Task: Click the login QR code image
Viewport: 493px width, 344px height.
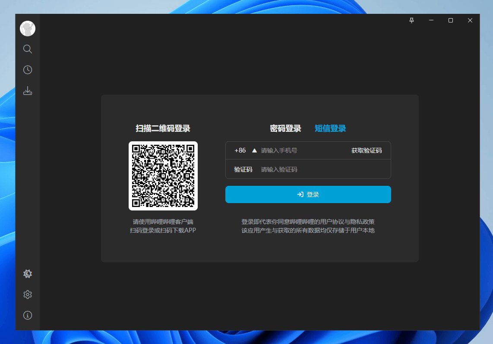Action: pos(163,176)
